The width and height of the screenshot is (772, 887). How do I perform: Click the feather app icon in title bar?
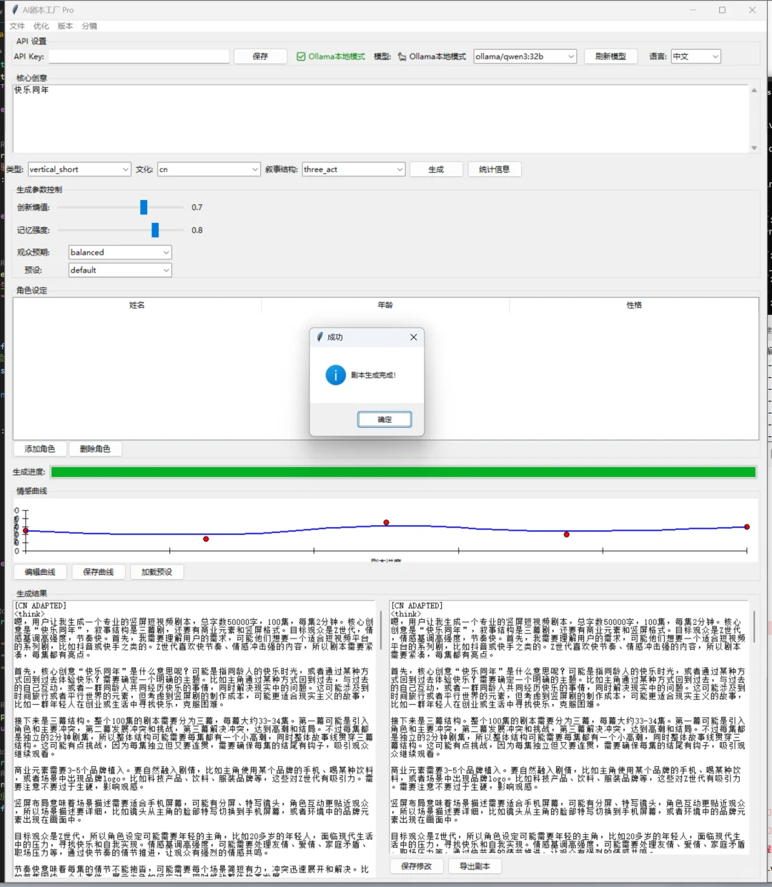(x=16, y=10)
